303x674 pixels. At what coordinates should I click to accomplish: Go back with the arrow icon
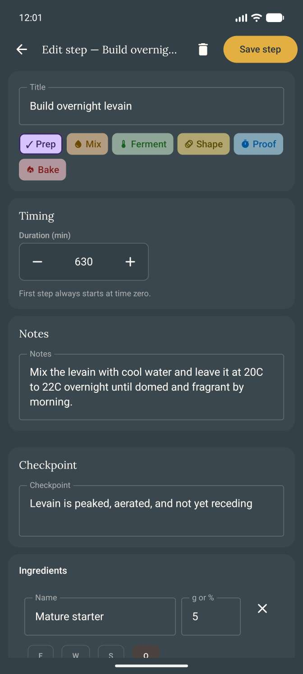pos(22,50)
